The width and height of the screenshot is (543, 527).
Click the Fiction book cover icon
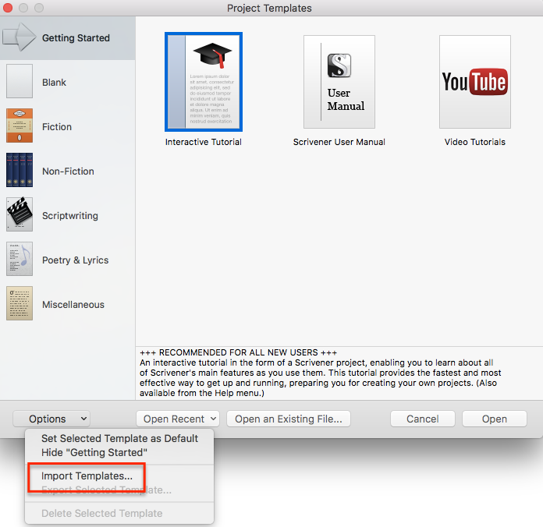pyautogui.click(x=20, y=126)
